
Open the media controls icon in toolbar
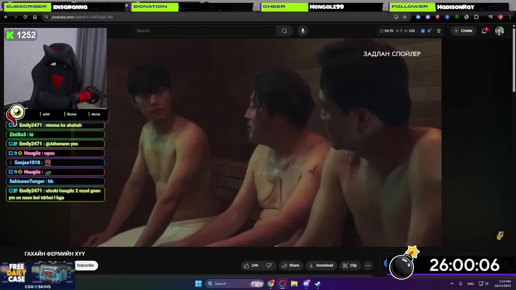pos(491,17)
